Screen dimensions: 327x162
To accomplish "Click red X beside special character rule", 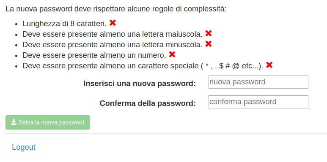I will [269, 65].
